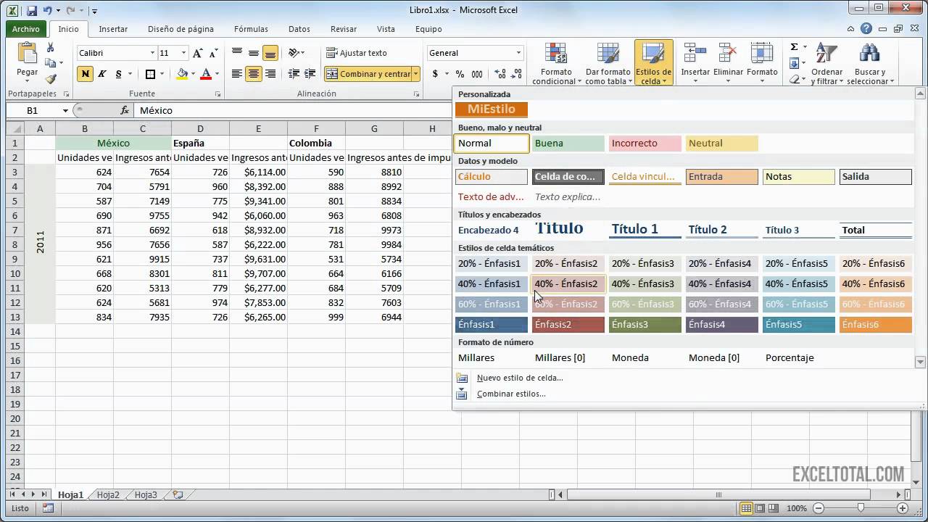Click the Save icon in Quick Access Toolbar
Viewport: 928px width, 522px height.
pyautogui.click(x=31, y=11)
